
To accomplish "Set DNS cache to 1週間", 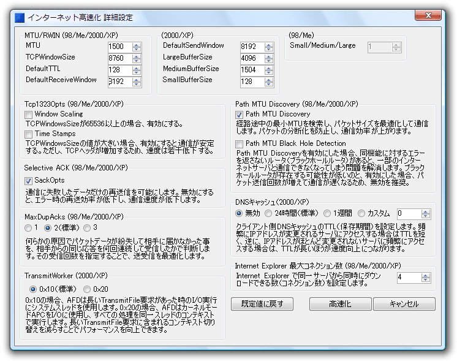I will coord(327,213).
